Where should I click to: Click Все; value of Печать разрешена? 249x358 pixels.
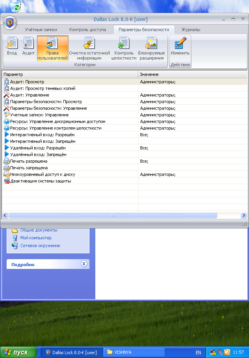tap(144, 161)
